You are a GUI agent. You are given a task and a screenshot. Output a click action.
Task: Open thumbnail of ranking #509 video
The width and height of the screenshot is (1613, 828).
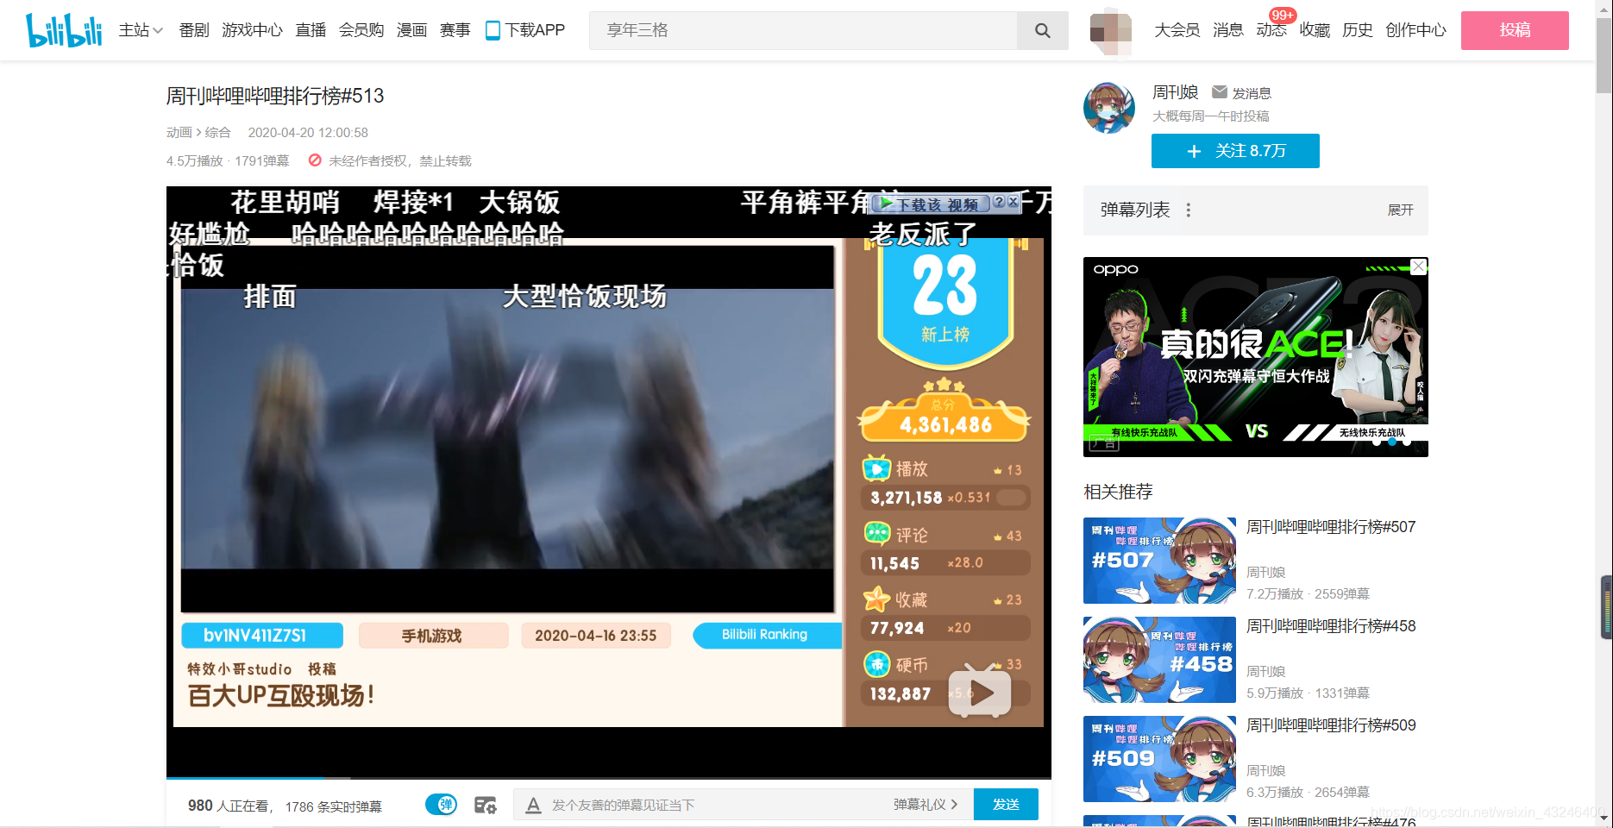point(1159,759)
